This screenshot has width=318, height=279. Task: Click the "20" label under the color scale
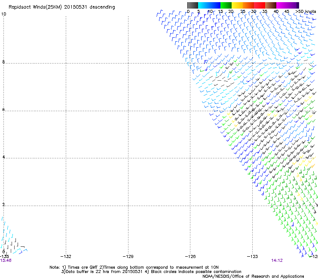pos(231,12)
